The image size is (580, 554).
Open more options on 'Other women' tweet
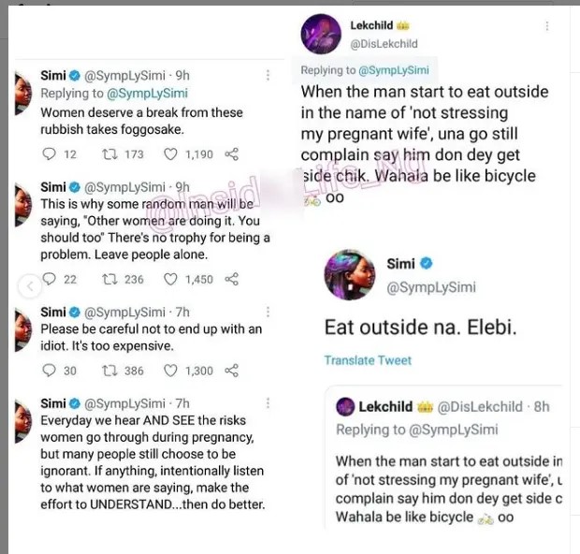coord(269,188)
